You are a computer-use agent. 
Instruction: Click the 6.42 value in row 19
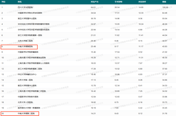pos(140,108)
